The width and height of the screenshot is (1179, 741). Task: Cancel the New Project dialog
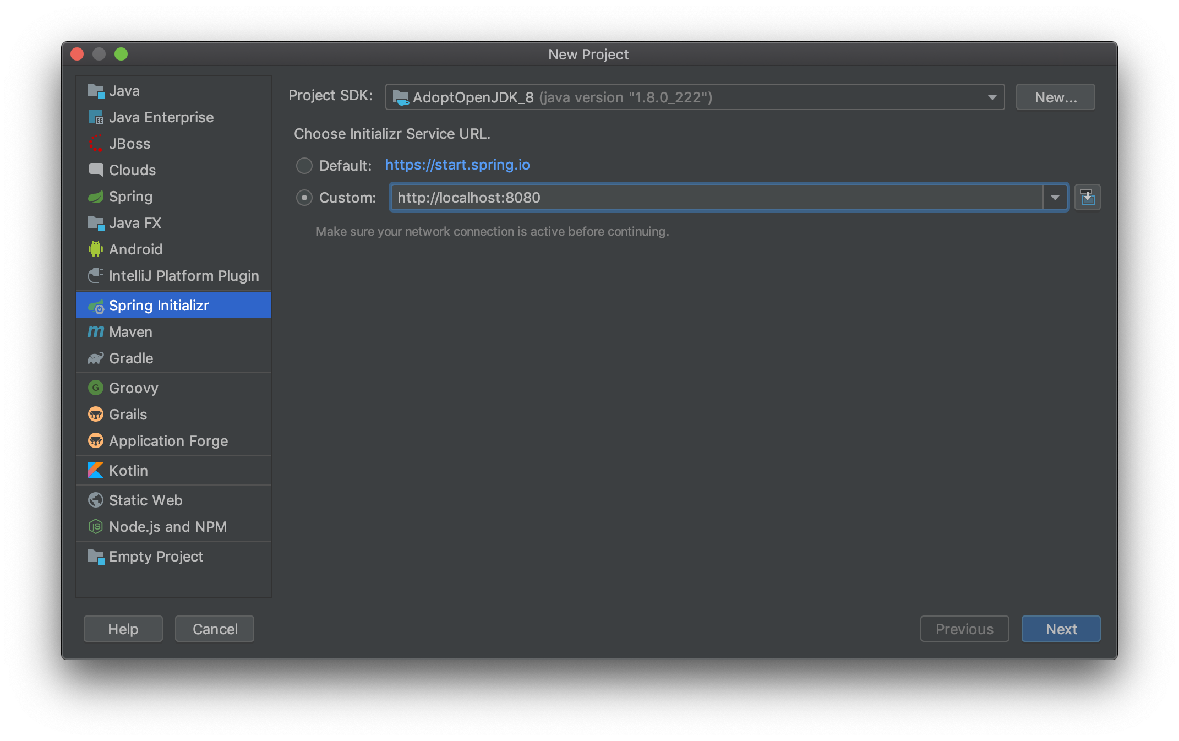click(x=215, y=629)
